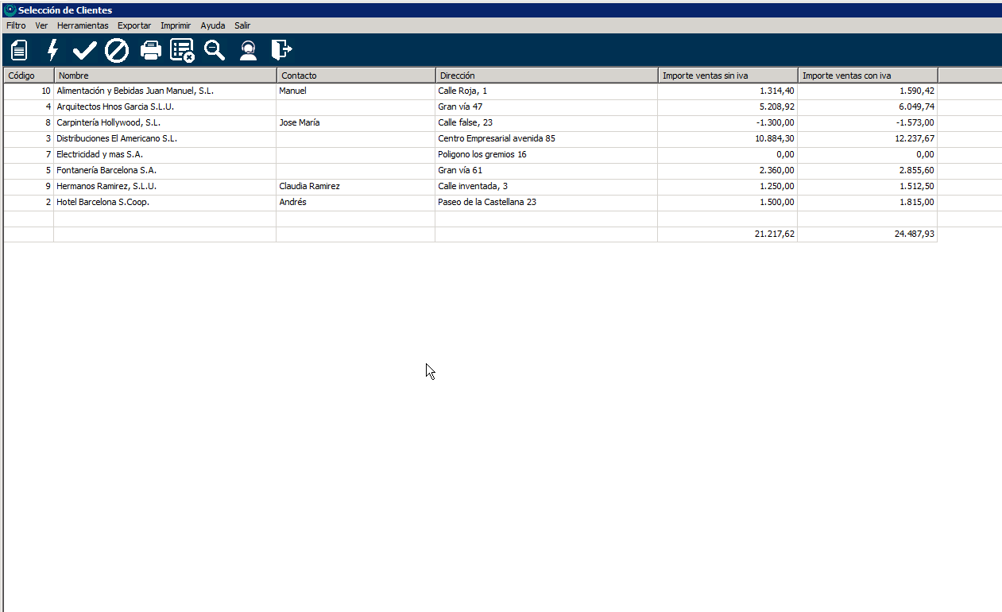Open support via the headset agent icon
The height and width of the screenshot is (612, 1002).
[x=248, y=50]
